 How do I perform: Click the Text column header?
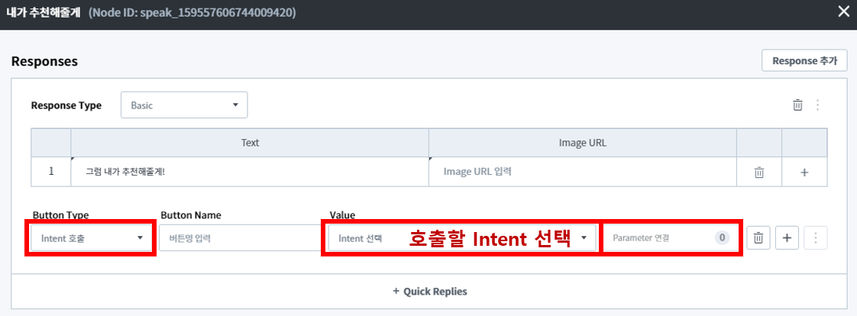[250, 143]
